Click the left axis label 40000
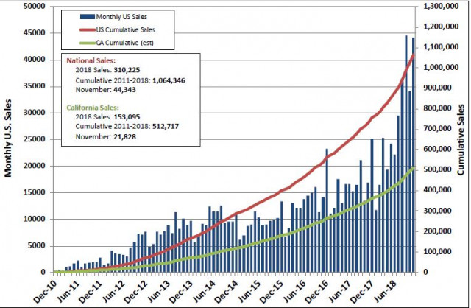This screenshot has width=471, height=308. click(x=35, y=59)
